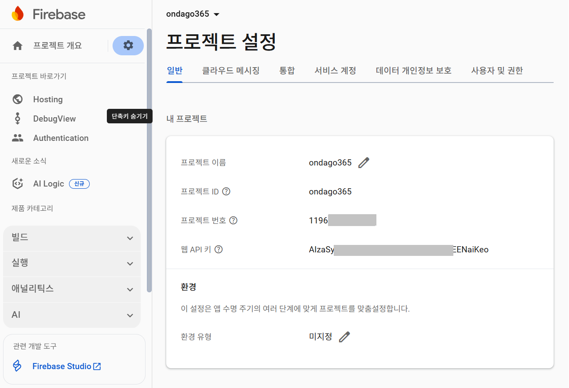Click the 프로젝트 설정 page heading
569x388 pixels.
(221, 42)
